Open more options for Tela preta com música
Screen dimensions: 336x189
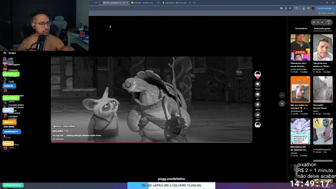coord(332,63)
